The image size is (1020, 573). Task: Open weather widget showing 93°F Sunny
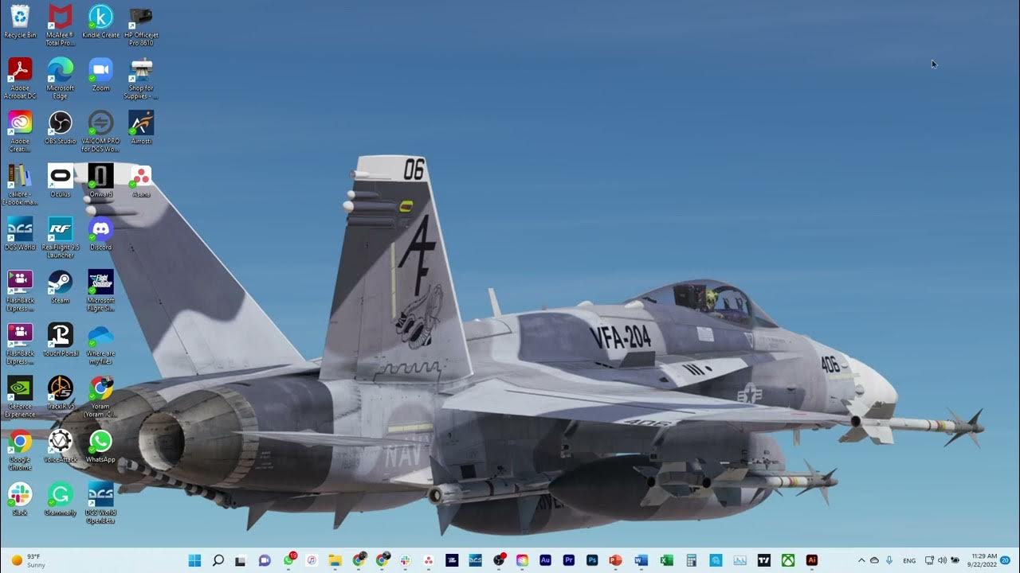click(29, 560)
